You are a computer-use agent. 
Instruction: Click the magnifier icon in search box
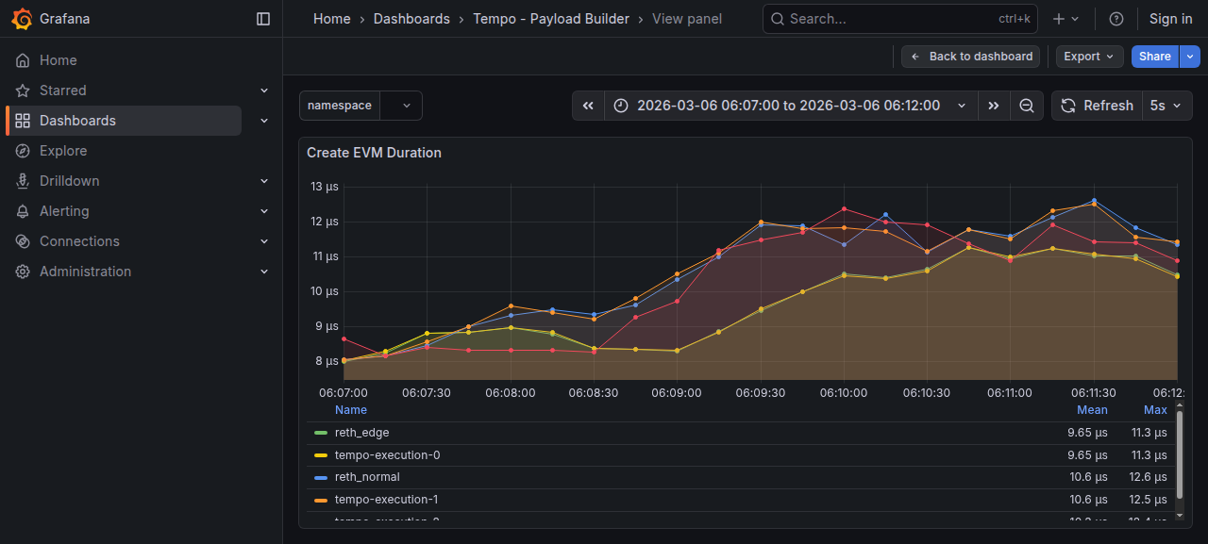click(x=776, y=19)
